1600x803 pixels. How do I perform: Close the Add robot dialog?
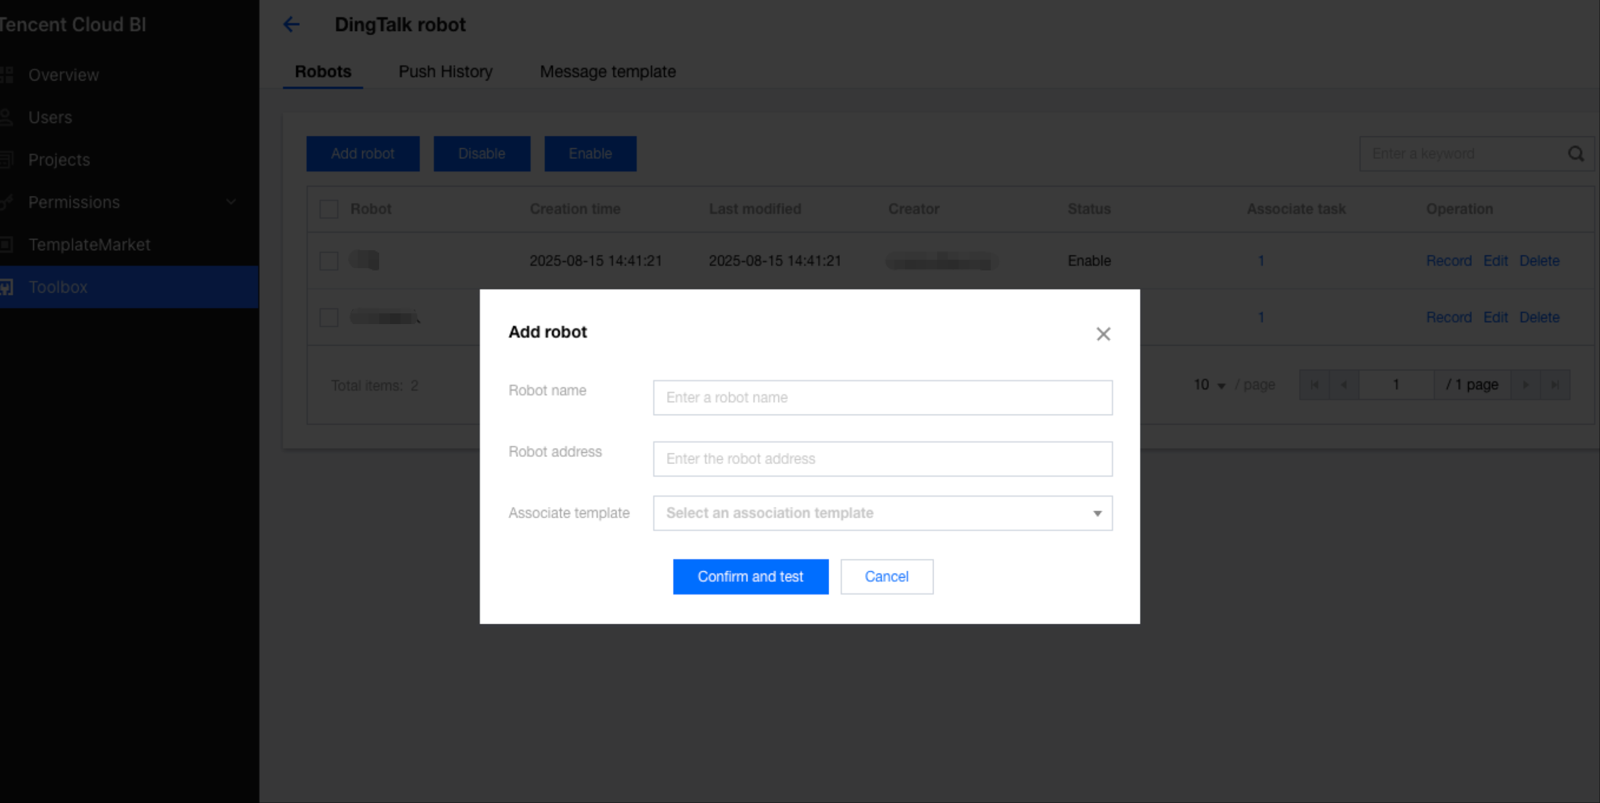pyautogui.click(x=1103, y=334)
